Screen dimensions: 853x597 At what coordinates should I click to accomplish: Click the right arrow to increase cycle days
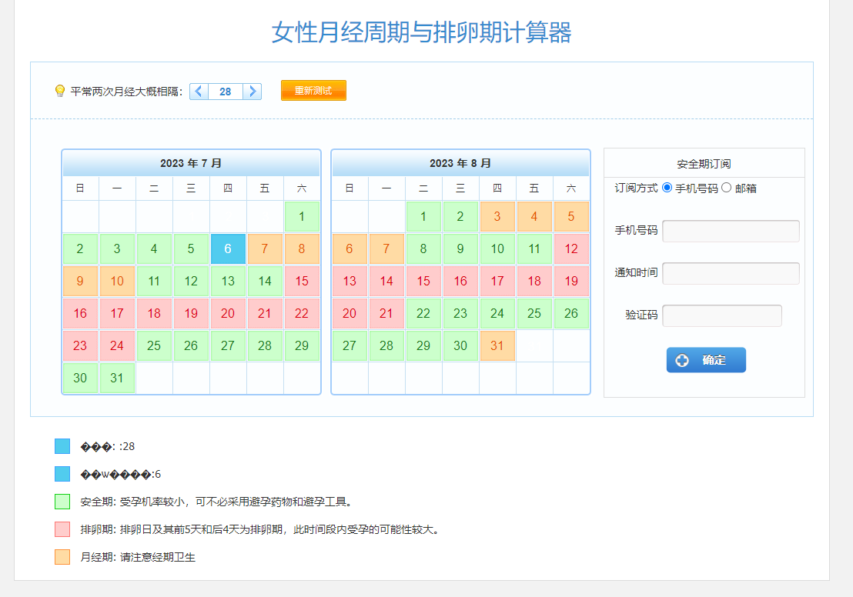tap(253, 91)
